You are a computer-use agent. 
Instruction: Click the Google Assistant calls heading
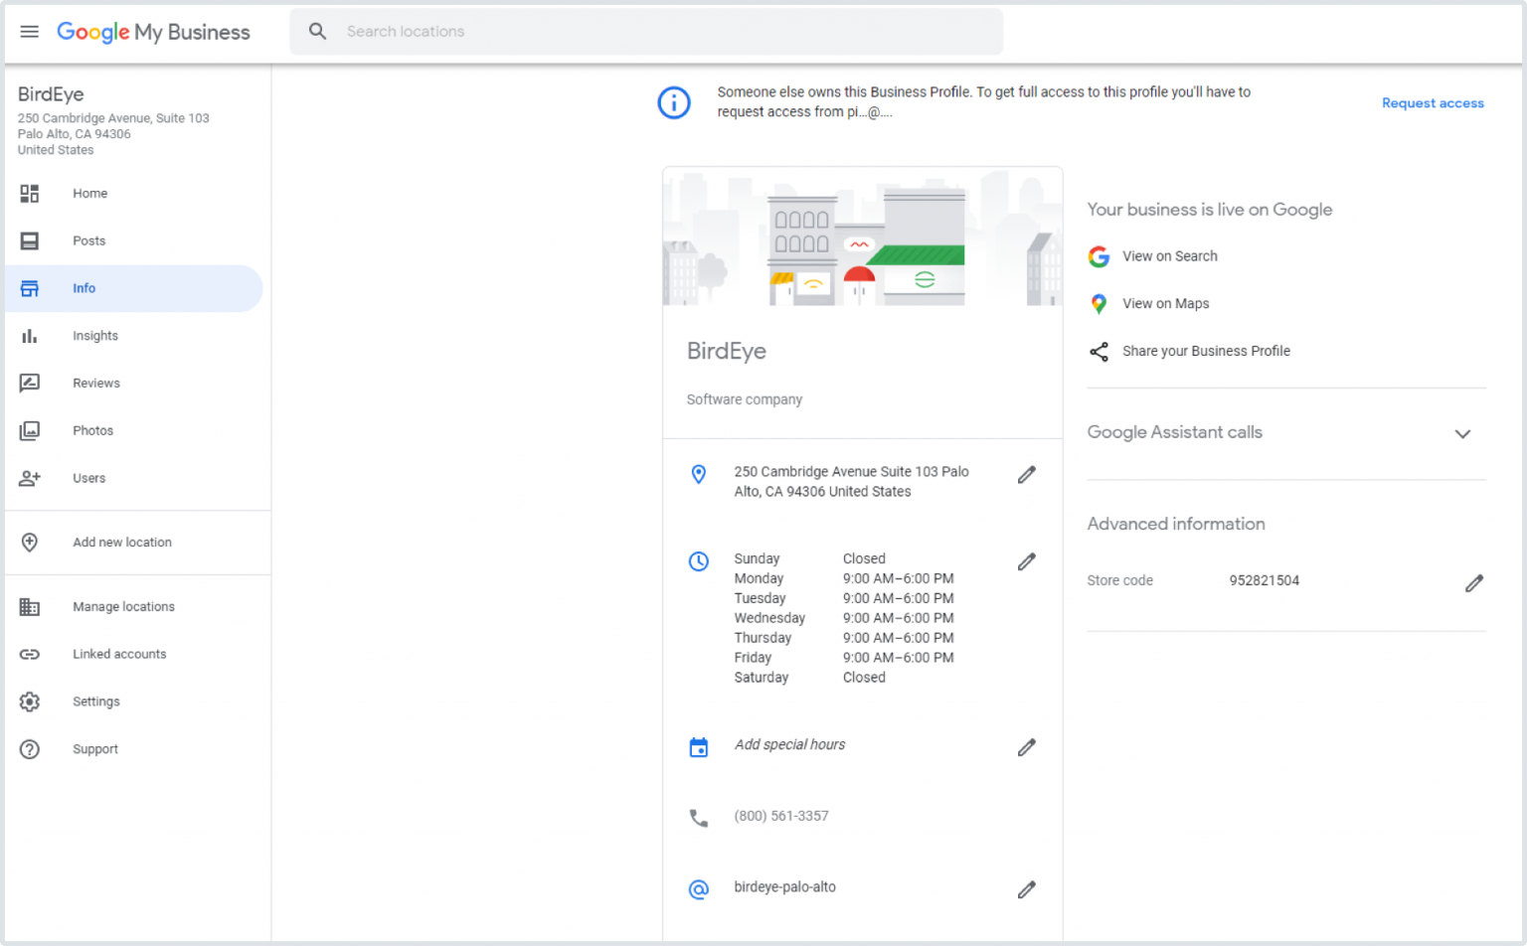click(x=1174, y=432)
